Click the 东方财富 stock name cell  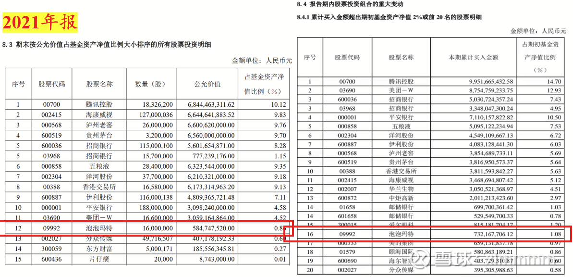[x=99, y=249]
